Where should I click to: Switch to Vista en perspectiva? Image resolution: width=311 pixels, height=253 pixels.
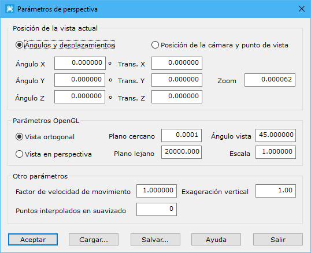pyautogui.click(x=54, y=154)
